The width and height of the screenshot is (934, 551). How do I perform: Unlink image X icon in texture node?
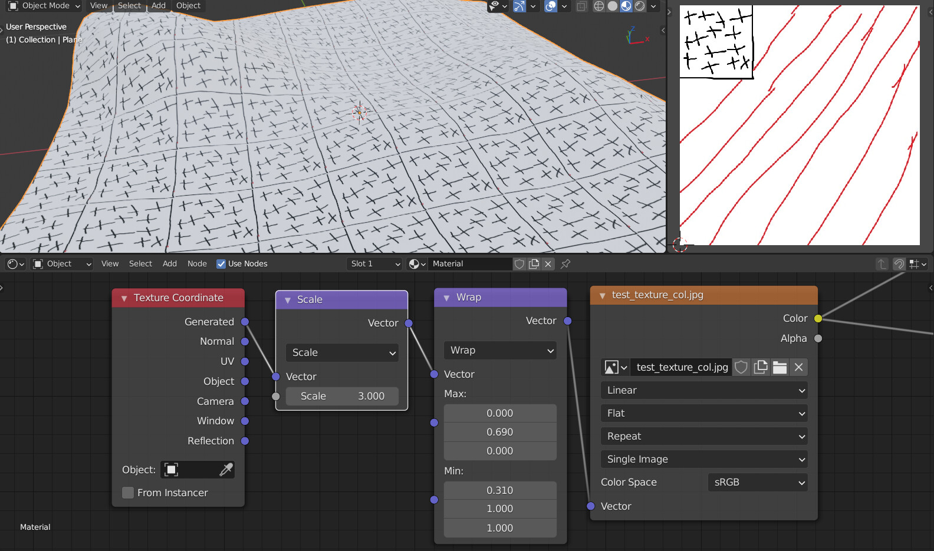[x=798, y=367]
